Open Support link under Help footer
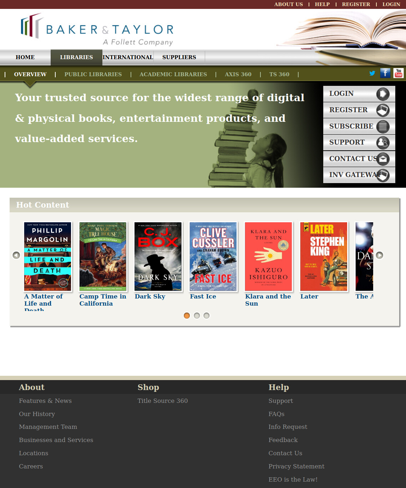The width and height of the screenshot is (406, 488). point(281,401)
